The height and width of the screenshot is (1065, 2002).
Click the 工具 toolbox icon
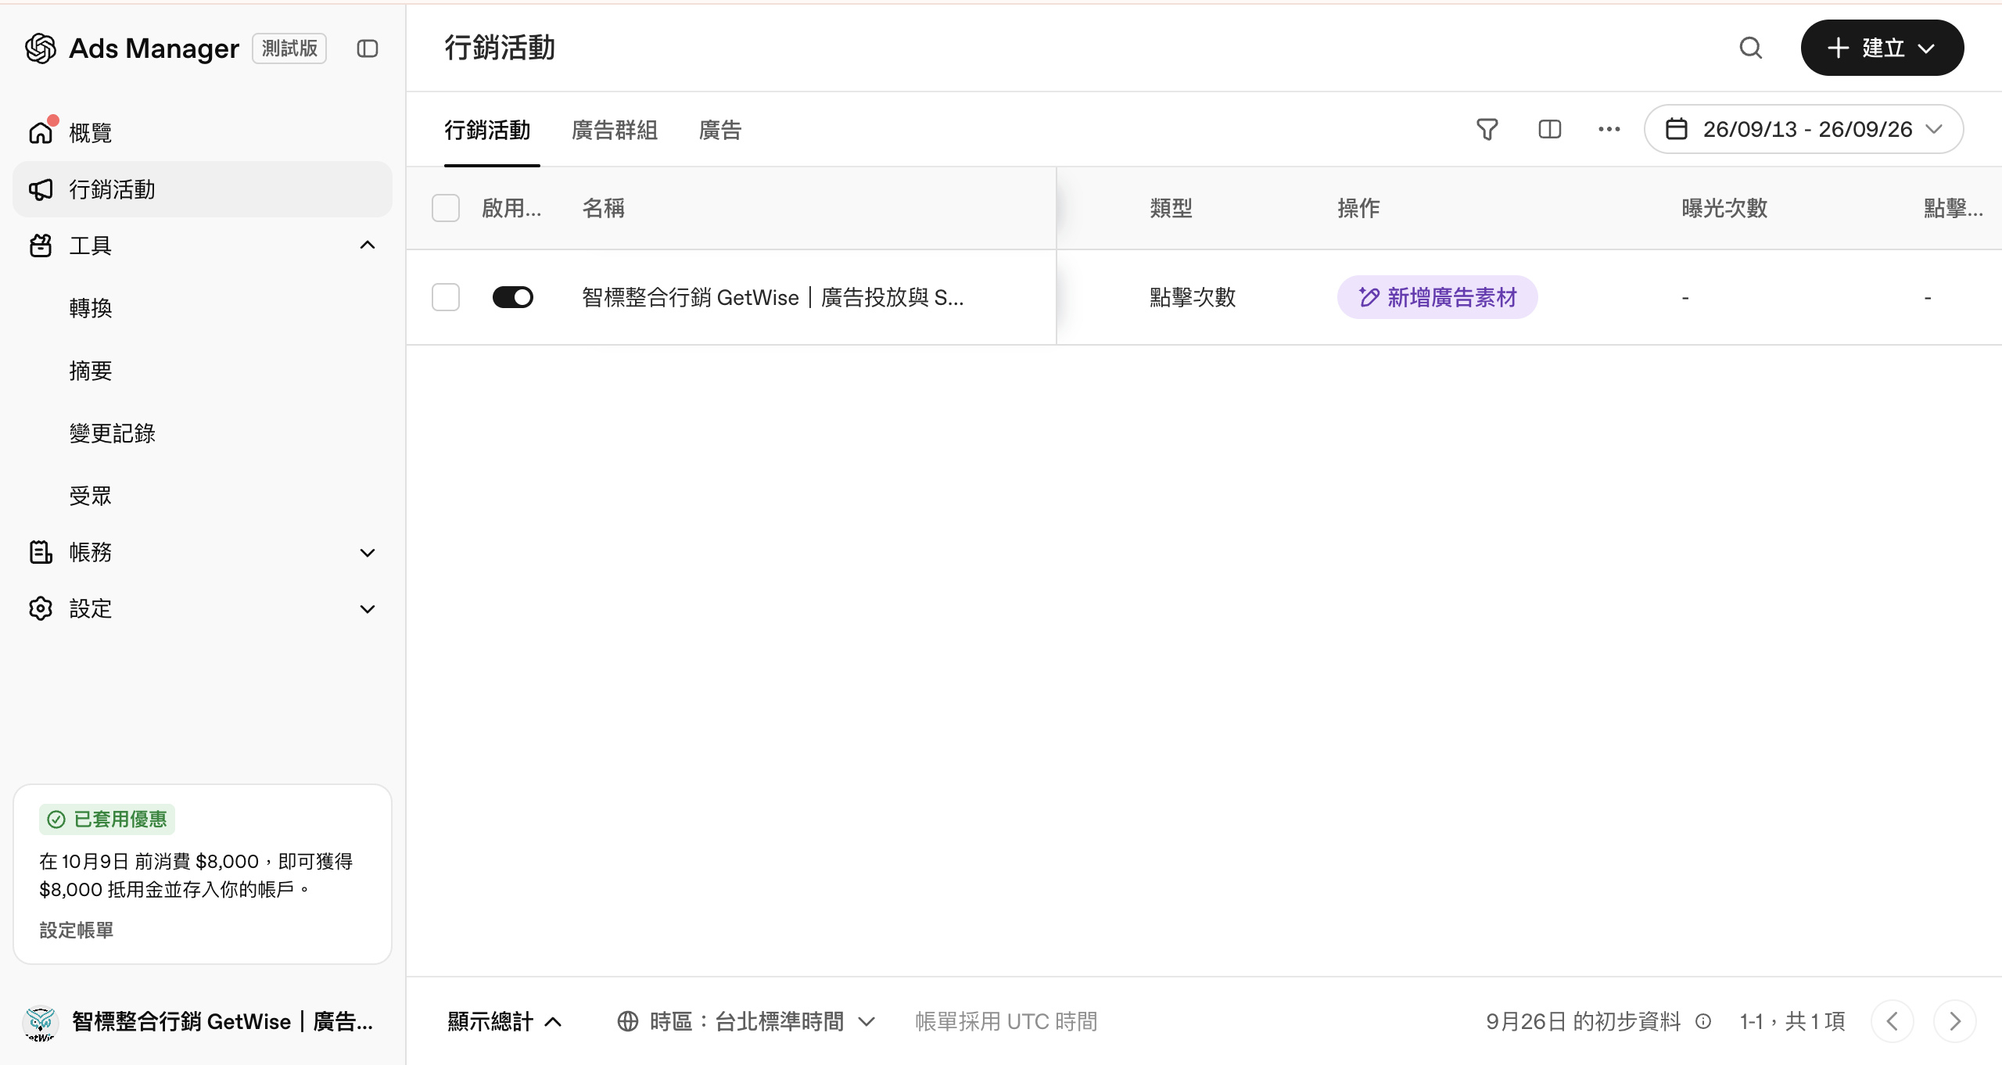click(x=41, y=246)
